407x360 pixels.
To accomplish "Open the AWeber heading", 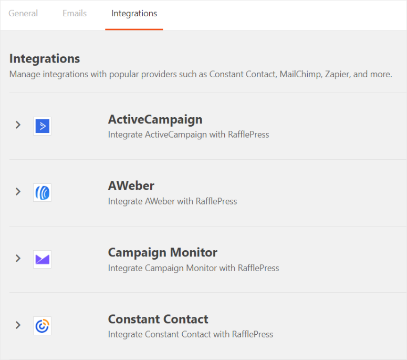I will point(131,186).
